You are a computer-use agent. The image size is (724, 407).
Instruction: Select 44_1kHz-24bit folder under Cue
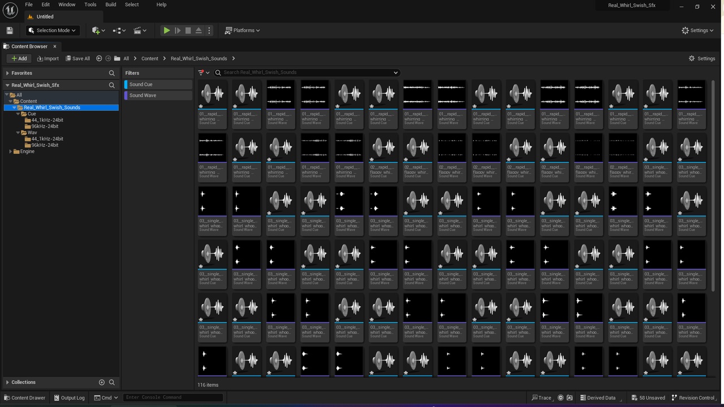[47, 120]
